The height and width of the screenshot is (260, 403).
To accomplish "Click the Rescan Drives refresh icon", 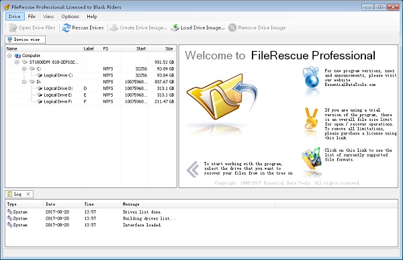I will coord(66,28).
